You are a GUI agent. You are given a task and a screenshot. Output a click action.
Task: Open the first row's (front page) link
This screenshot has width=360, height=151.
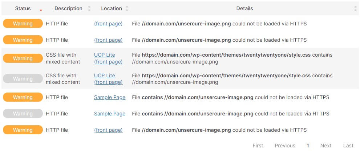pos(108,24)
